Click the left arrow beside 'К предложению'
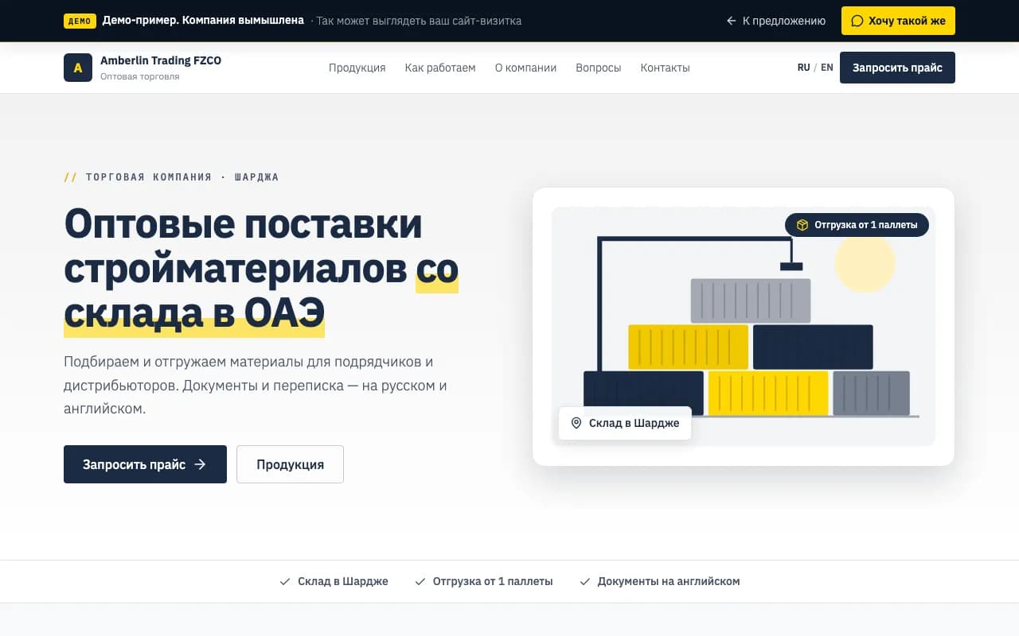Viewport: 1019px width, 636px height. 732,21
